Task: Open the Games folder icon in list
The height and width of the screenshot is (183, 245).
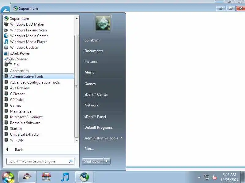Action: pos(6,105)
